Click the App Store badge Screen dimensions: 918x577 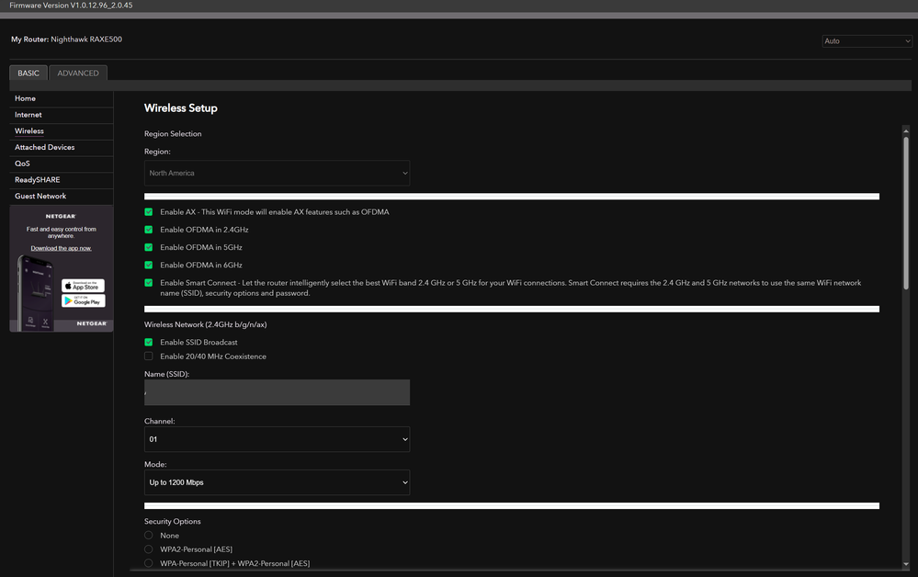(83, 286)
